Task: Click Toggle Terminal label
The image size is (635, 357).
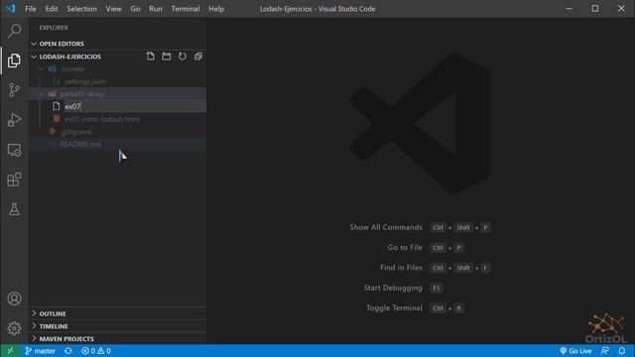Action: pyautogui.click(x=394, y=308)
